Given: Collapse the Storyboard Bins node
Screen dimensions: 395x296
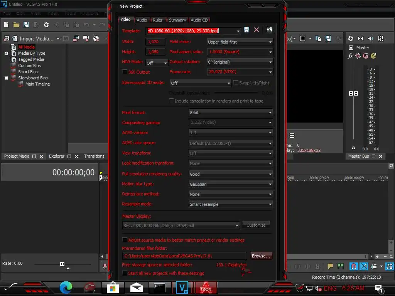Looking at the screenshot, I should pyautogui.click(x=6, y=78).
